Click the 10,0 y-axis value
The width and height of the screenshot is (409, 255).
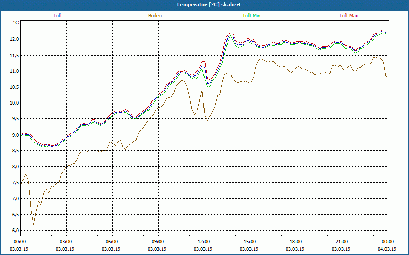[x=15, y=103]
